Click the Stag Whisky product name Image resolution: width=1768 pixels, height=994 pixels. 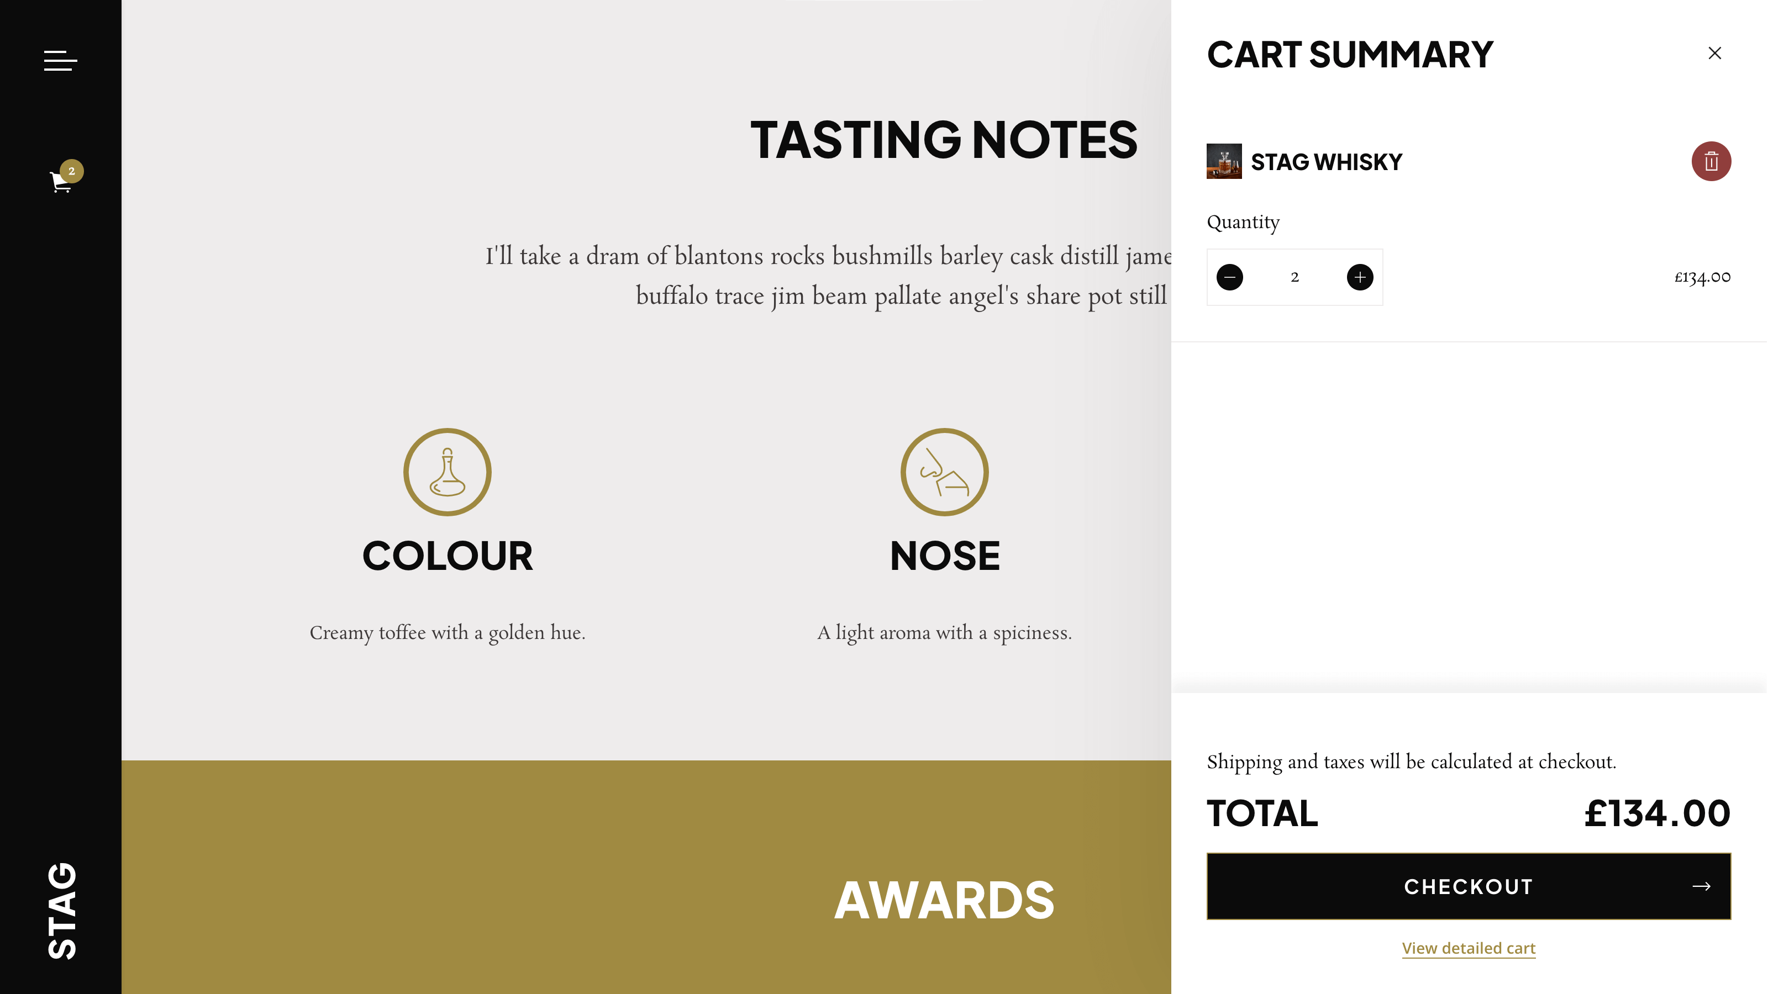click(1326, 162)
